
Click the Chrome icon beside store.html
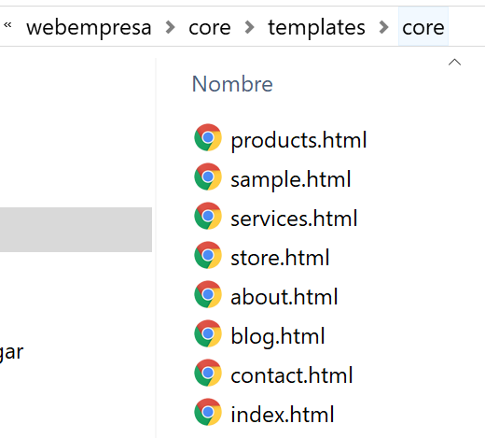[208, 255]
